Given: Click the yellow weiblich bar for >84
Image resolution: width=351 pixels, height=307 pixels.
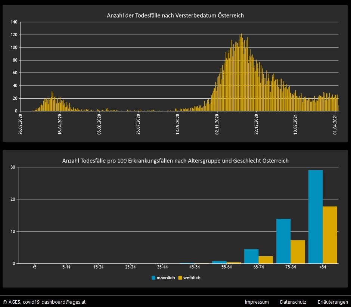Looking at the screenshot, I should [x=330, y=235].
